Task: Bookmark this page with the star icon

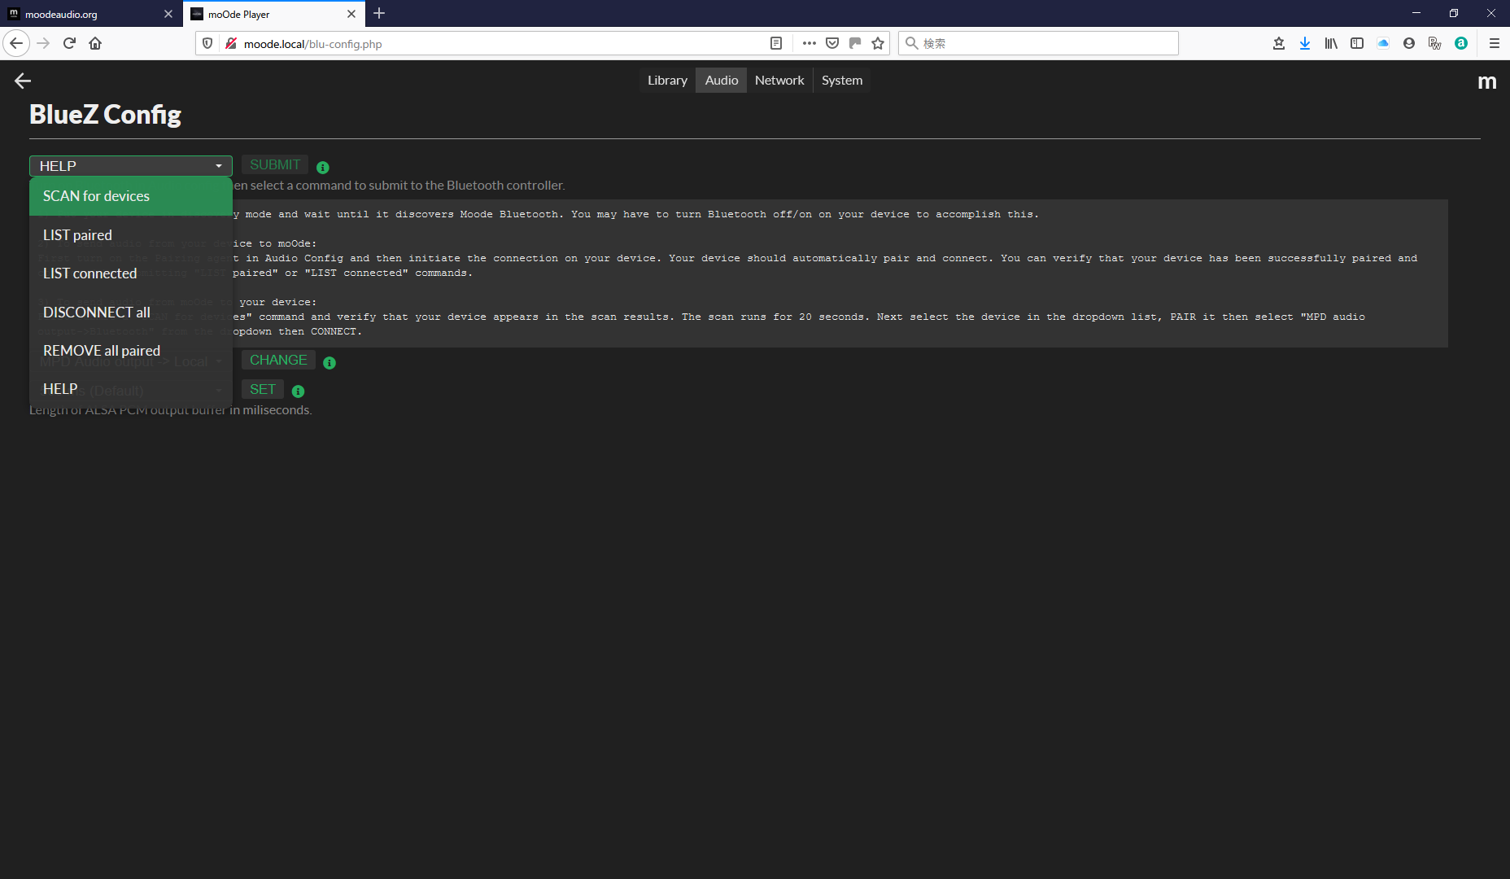Action: 878,43
